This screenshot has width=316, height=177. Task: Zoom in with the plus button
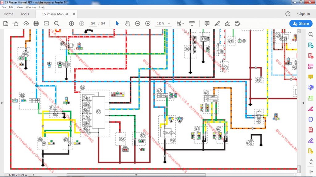click(x=148, y=23)
